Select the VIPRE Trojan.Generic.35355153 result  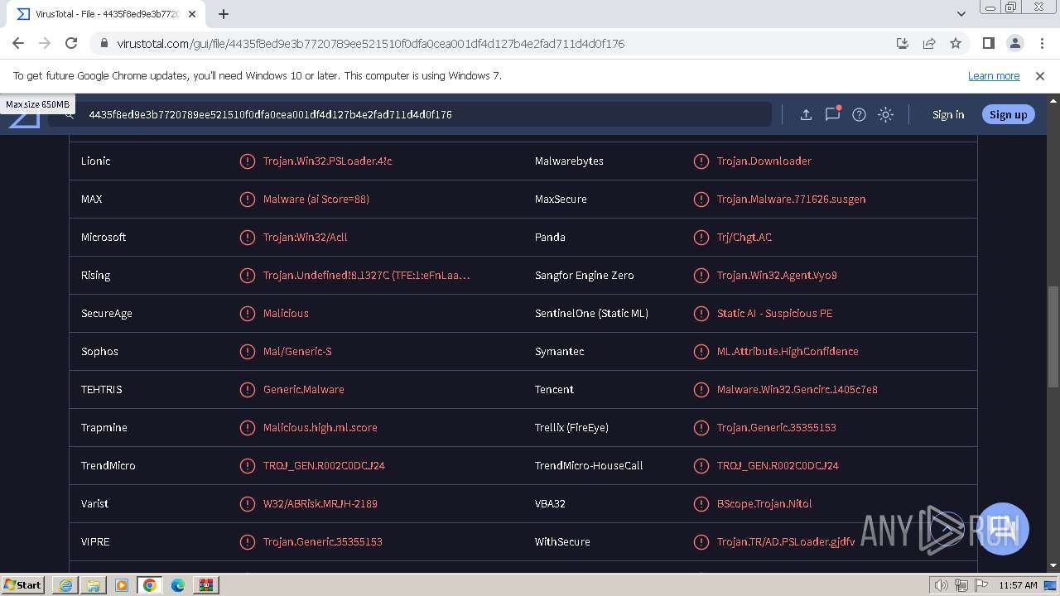(x=322, y=541)
